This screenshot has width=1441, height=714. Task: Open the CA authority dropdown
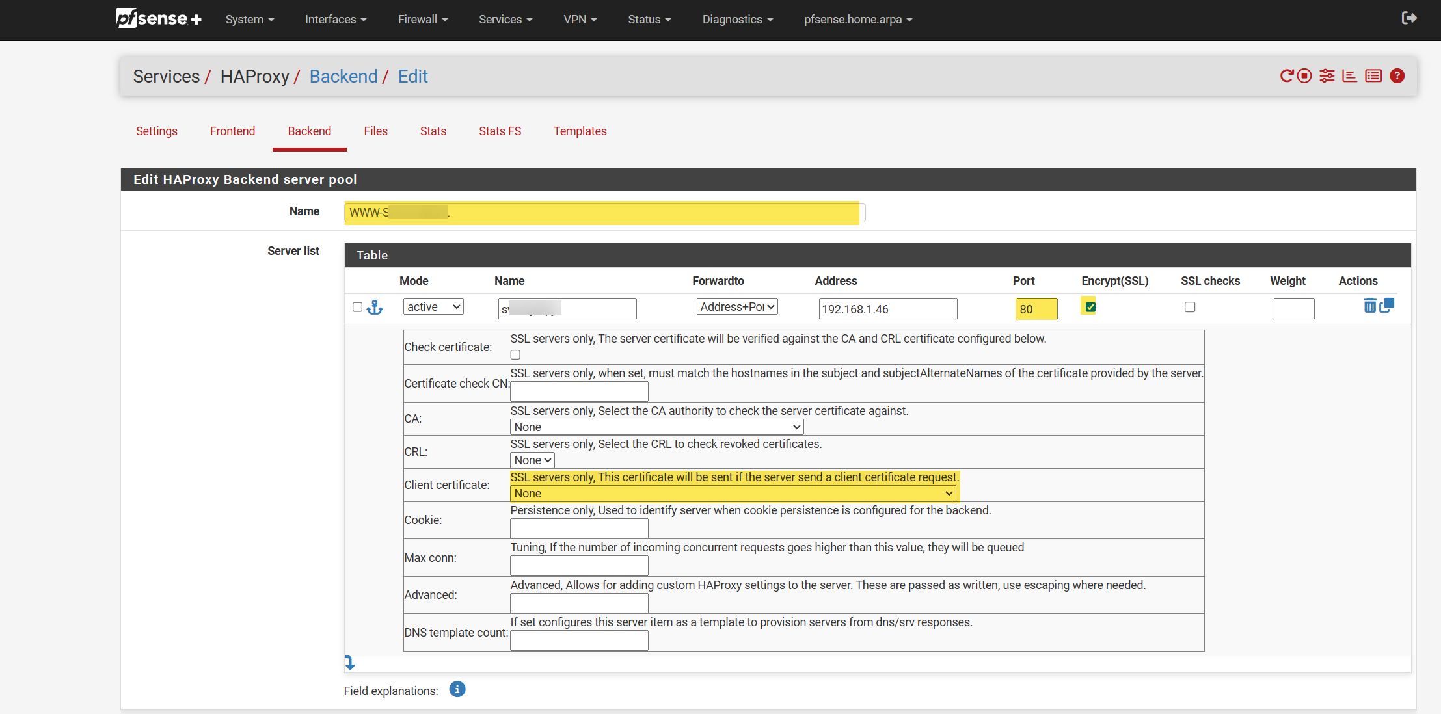point(657,427)
